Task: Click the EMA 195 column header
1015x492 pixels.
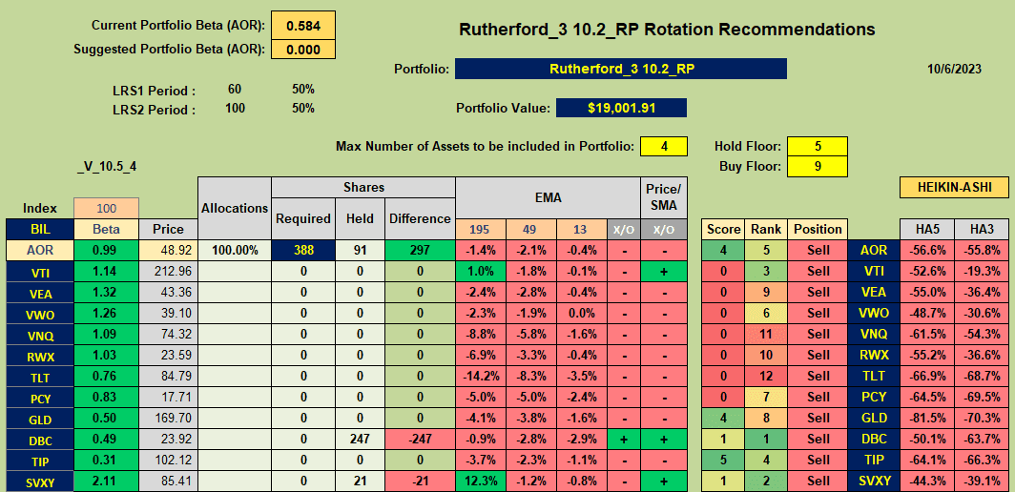Action: click(x=481, y=229)
